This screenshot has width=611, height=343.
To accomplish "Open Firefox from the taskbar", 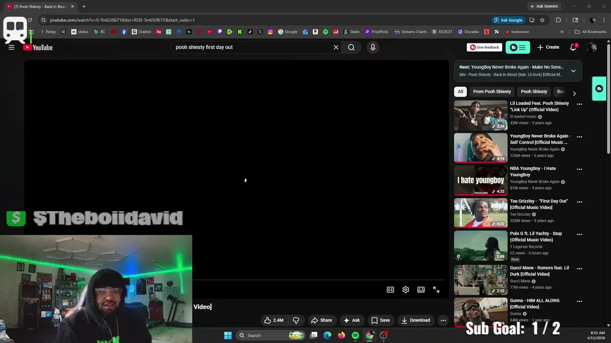I will [x=341, y=335].
